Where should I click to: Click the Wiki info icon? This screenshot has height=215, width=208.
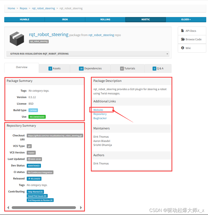click(x=183, y=48)
